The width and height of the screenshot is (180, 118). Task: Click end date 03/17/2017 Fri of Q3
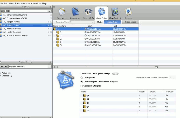(119, 39)
